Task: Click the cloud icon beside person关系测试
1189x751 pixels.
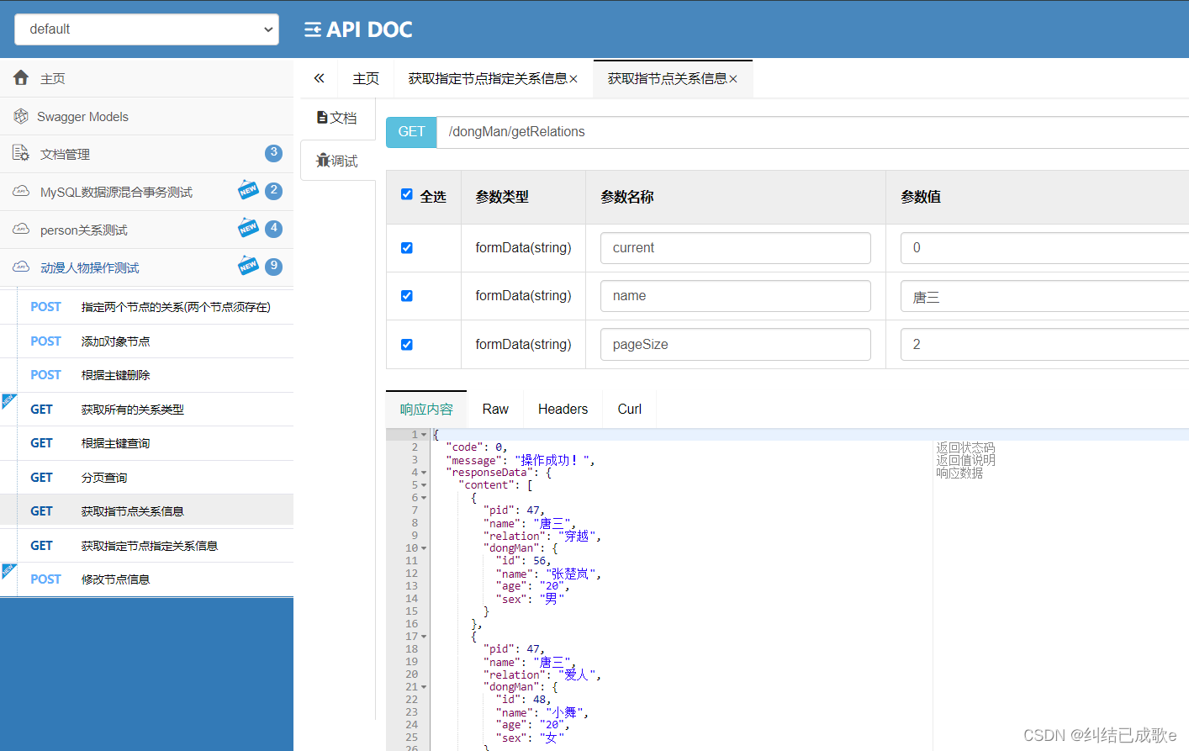Action: pyautogui.click(x=21, y=229)
